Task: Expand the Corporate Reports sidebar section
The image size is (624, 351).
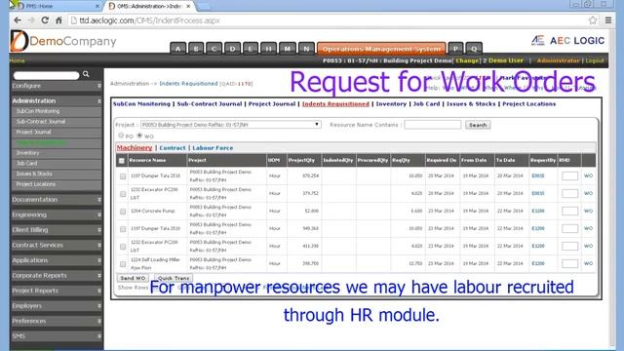Action: pos(57,275)
